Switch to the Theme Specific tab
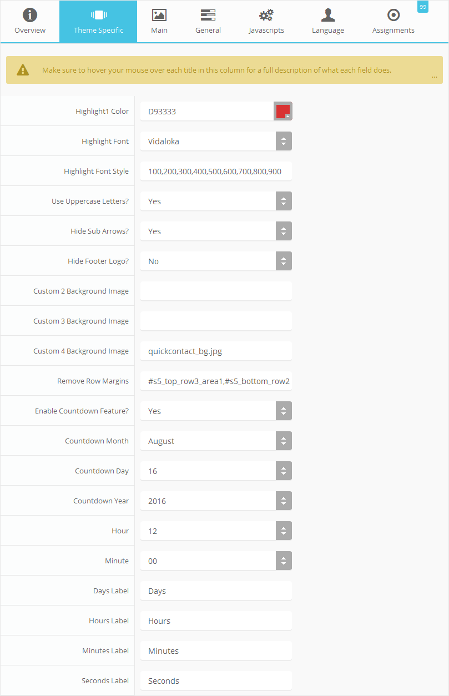 click(x=98, y=21)
